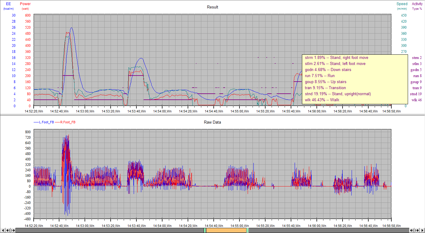
Task: Click the 'Result' chart title
Action: pos(212,7)
